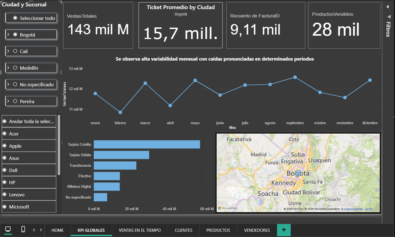This screenshot has width=395, height=237.
Task: Click the Bogotá bubble on the map
Action: tap(298, 173)
